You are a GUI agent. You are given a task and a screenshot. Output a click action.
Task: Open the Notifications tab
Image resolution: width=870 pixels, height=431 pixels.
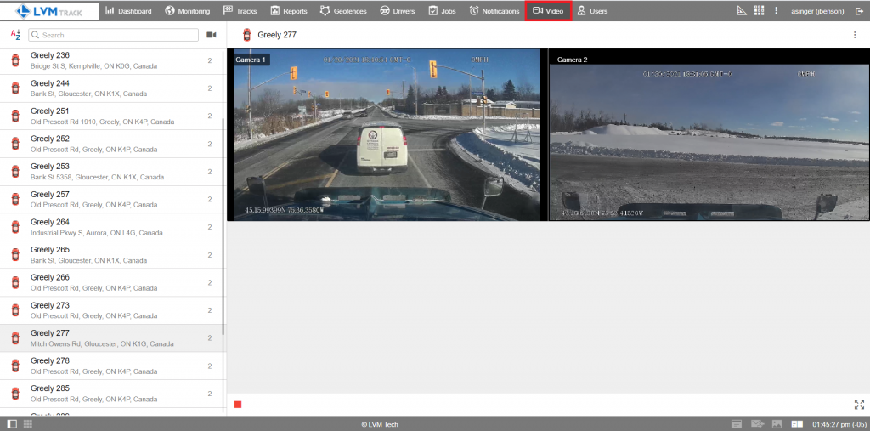point(494,11)
